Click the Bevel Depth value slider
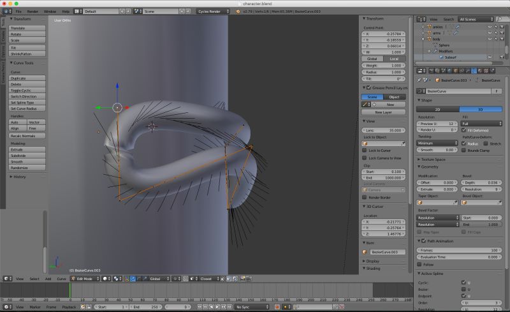Viewport: 510px width, 312px height. click(x=481, y=182)
